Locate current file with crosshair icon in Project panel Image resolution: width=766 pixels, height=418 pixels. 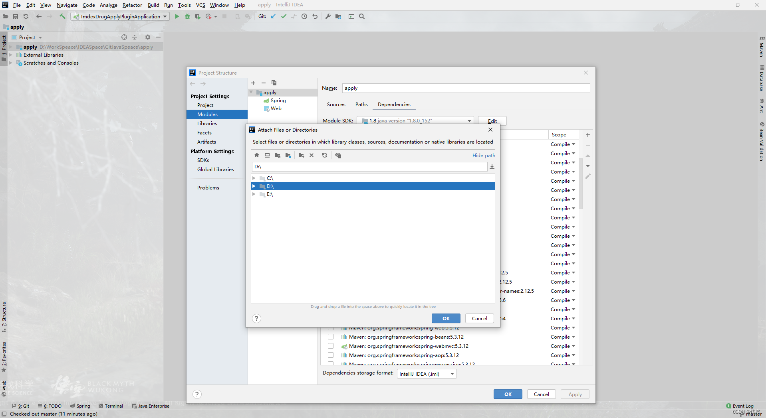coord(124,37)
